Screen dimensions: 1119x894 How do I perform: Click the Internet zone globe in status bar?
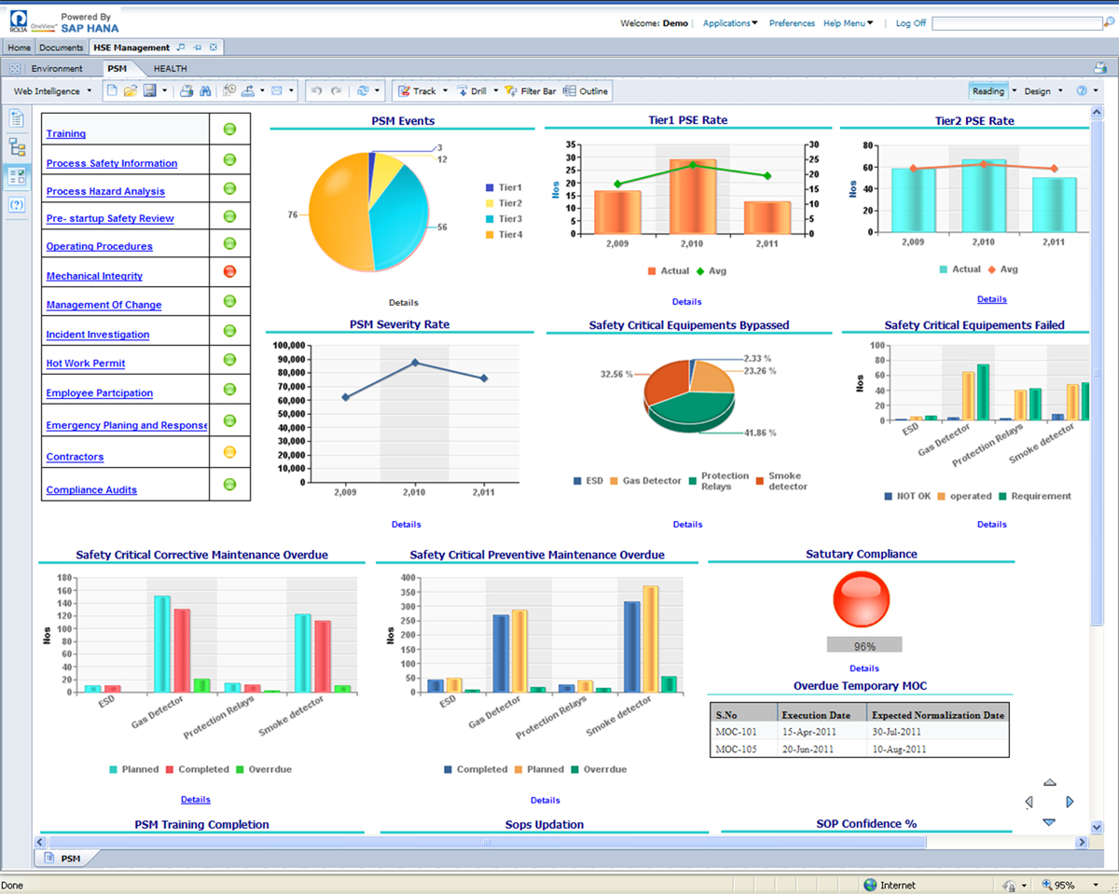point(870,885)
